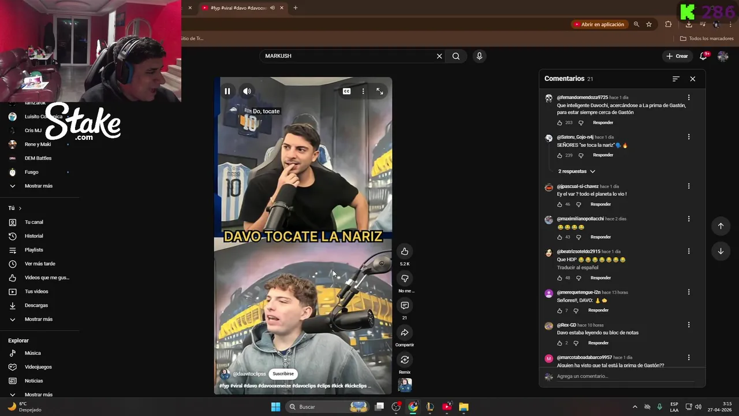
Task: Open Tu canal in the sidebar
Action: point(34,222)
